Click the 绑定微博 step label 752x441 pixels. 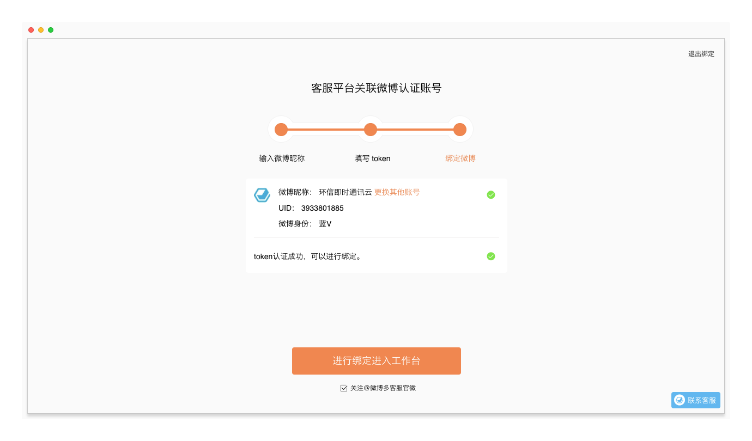point(460,158)
